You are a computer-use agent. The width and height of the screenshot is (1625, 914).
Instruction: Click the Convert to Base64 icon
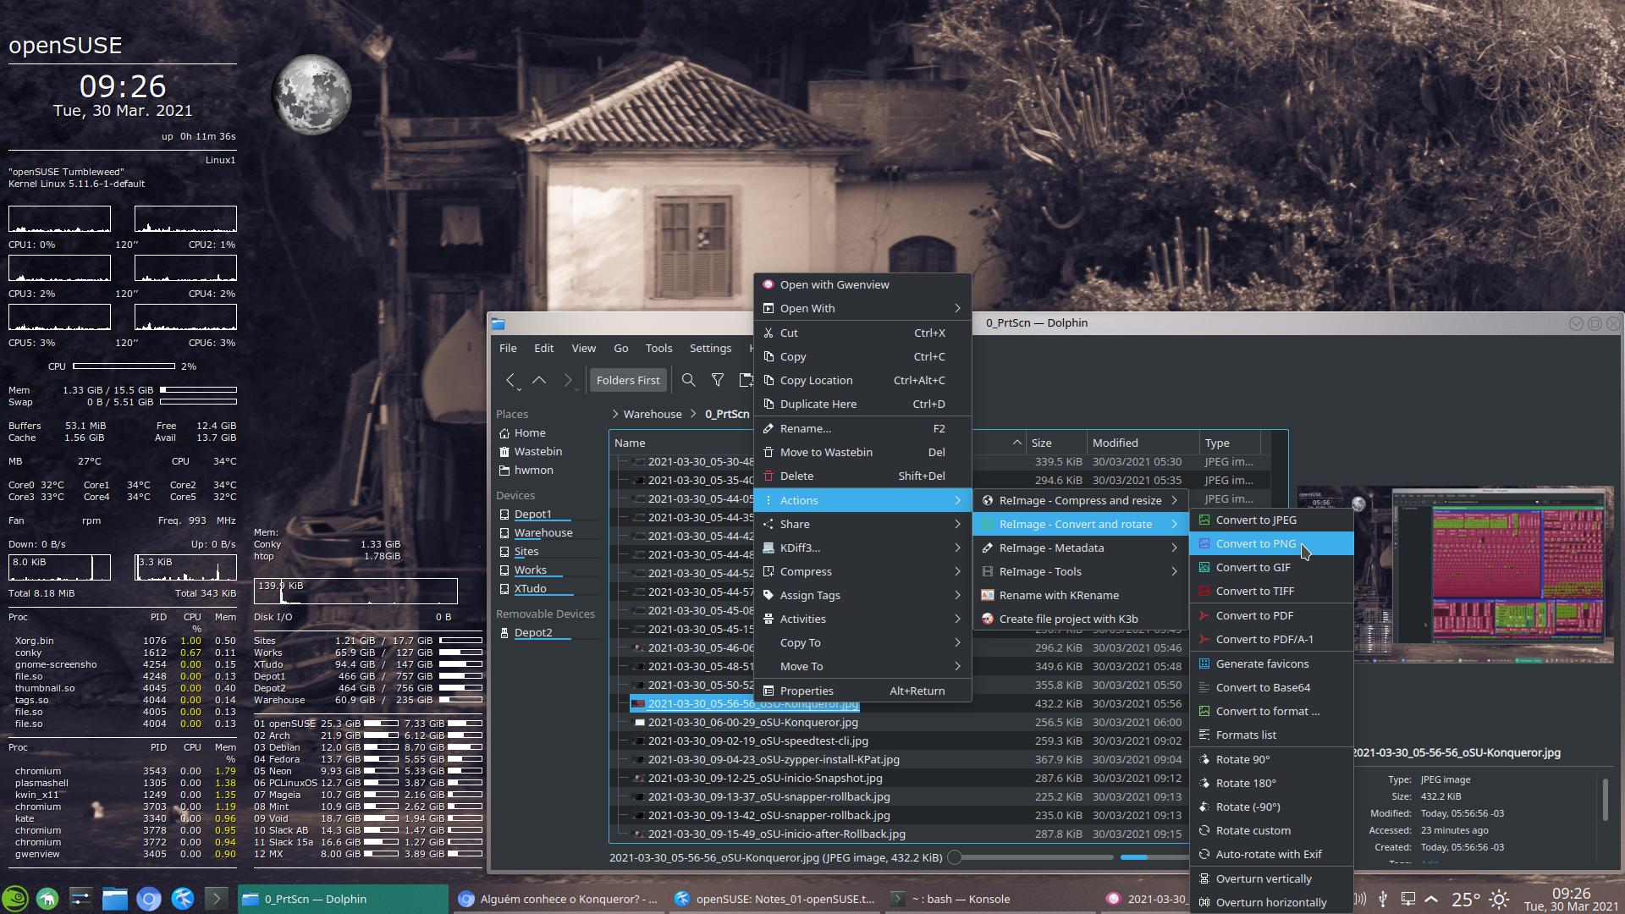click(1204, 687)
